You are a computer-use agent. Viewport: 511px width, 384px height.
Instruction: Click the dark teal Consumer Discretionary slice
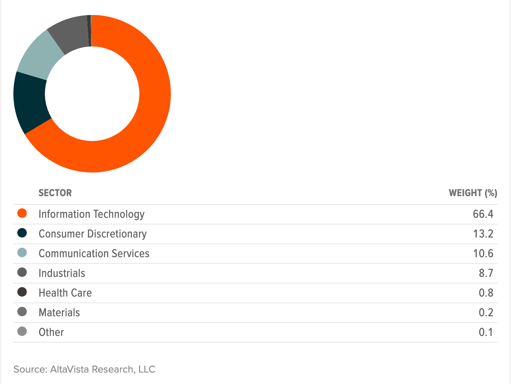point(30,102)
